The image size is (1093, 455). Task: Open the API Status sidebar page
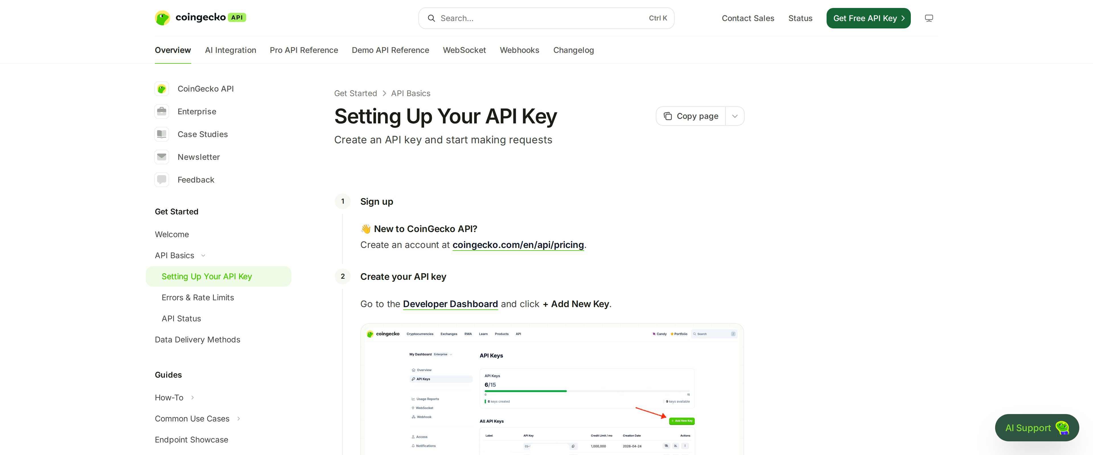181,318
